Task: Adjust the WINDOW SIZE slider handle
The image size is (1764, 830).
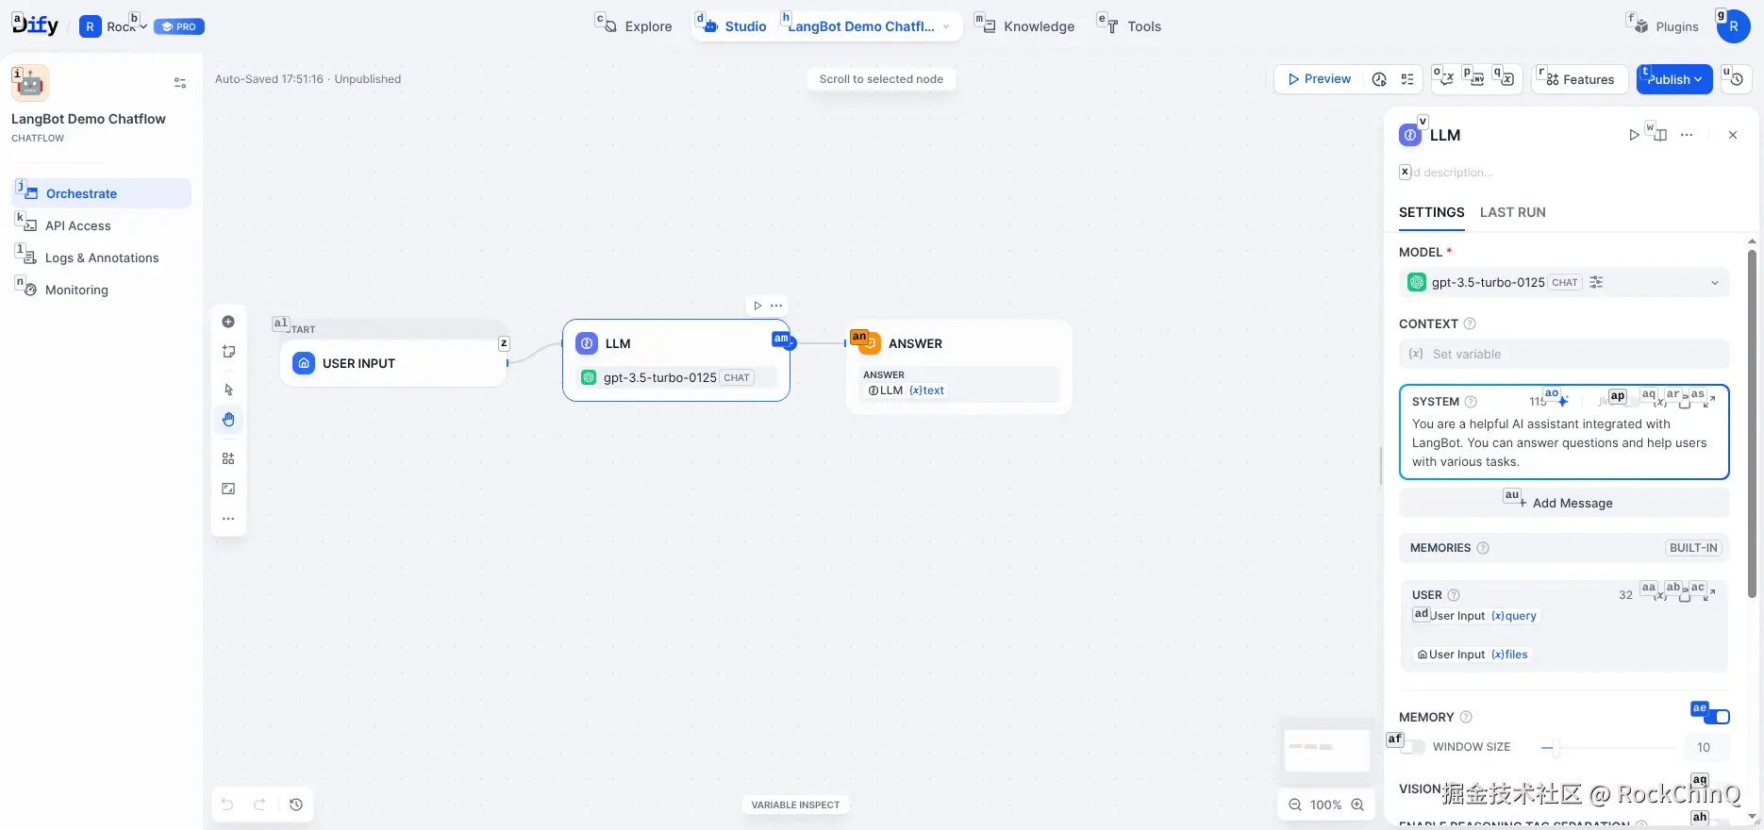Action: [x=1556, y=747]
